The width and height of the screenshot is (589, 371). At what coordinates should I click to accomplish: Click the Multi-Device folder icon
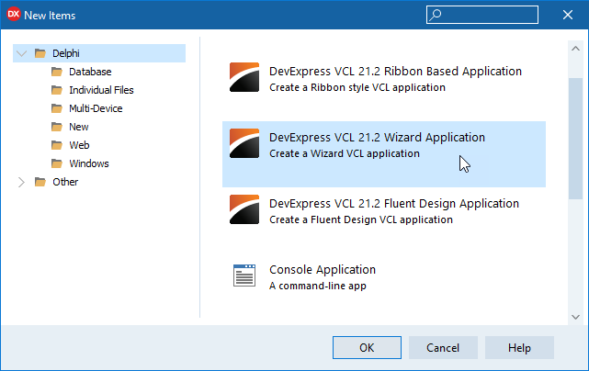(57, 108)
